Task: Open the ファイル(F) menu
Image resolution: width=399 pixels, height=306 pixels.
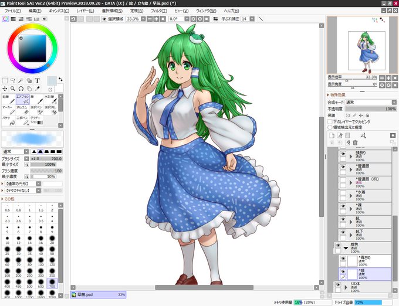Action: pyautogui.click(x=13, y=11)
